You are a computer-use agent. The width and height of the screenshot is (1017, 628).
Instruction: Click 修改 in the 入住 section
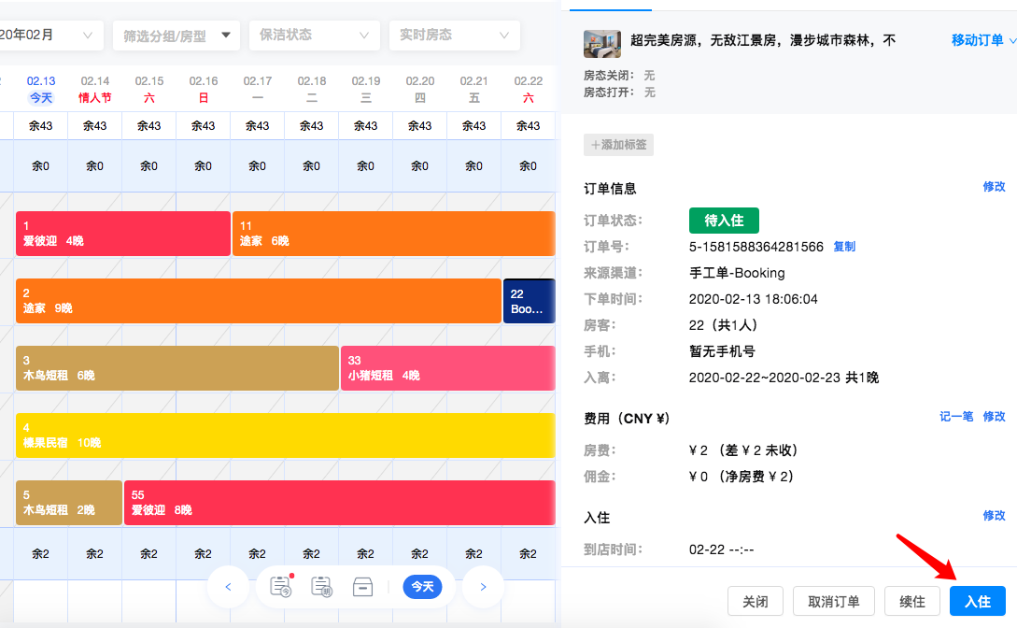(x=994, y=516)
